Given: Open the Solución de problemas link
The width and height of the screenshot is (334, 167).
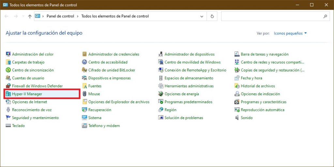Looking at the screenshot, I should coord(184,117).
